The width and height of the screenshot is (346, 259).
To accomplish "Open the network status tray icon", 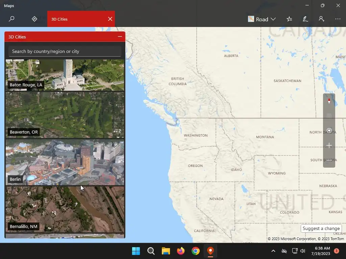I will 295,251.
